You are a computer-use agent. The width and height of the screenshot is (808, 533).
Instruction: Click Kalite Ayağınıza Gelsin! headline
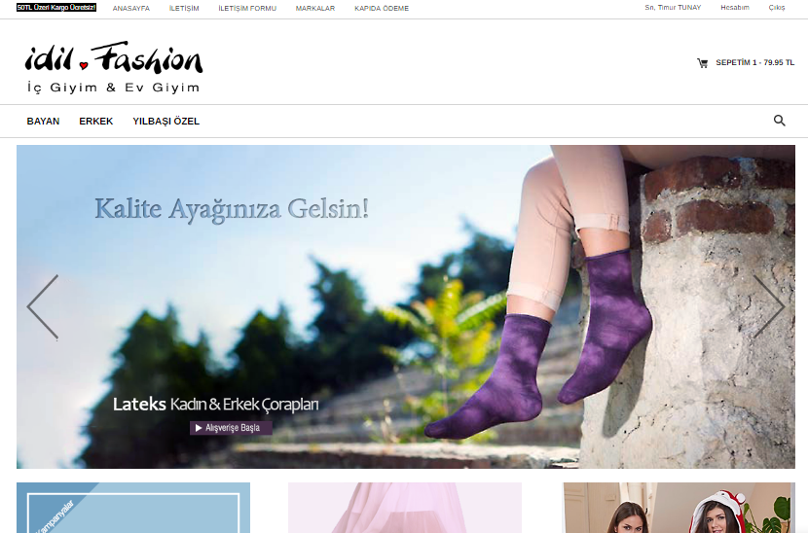point(232,210)
